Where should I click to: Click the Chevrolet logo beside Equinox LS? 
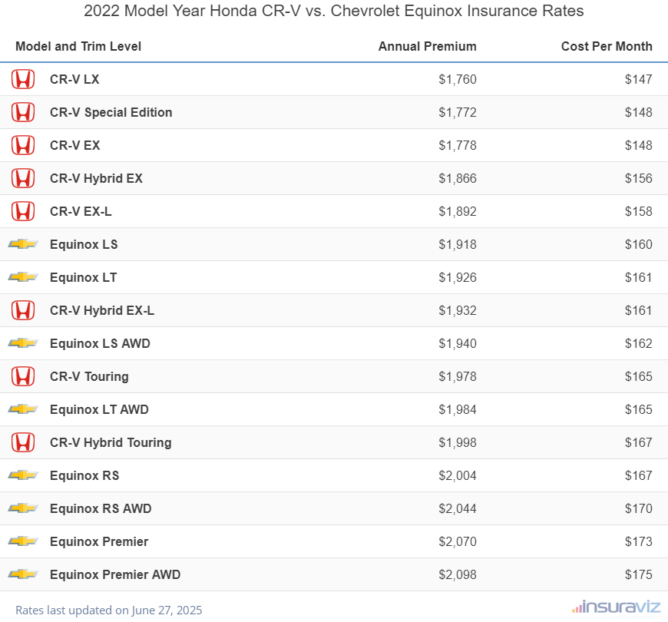(x=23, y=244)
